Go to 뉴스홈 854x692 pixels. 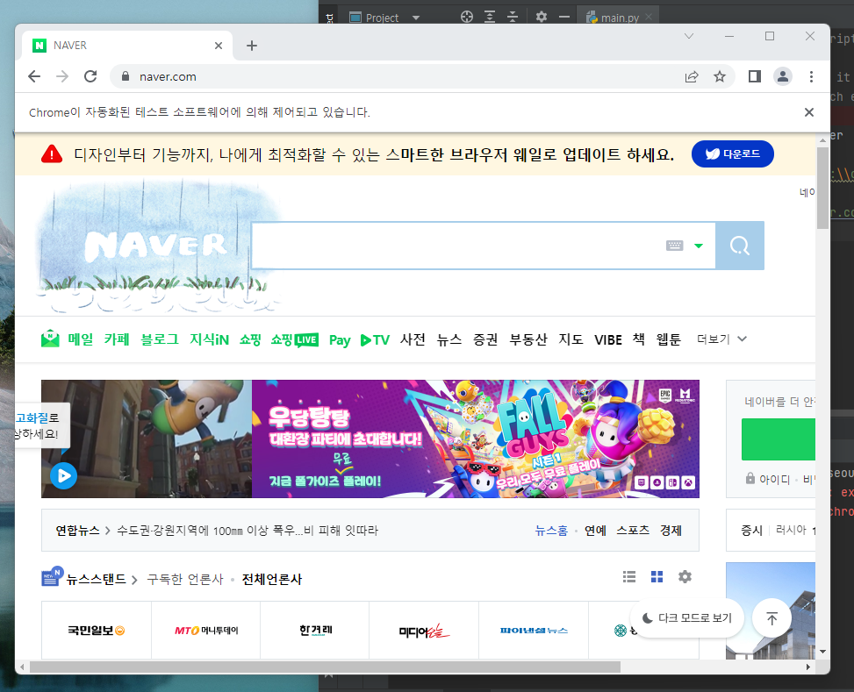(551, 531)
